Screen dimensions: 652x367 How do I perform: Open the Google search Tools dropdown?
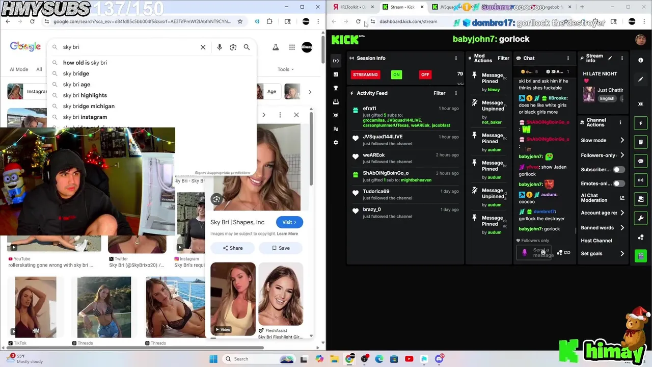286,69
